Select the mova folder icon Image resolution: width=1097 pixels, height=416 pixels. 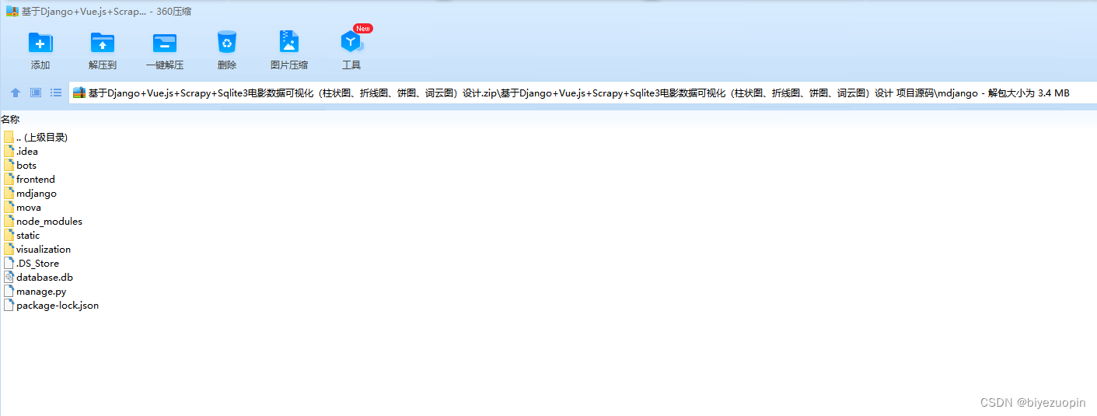[9, 207]
